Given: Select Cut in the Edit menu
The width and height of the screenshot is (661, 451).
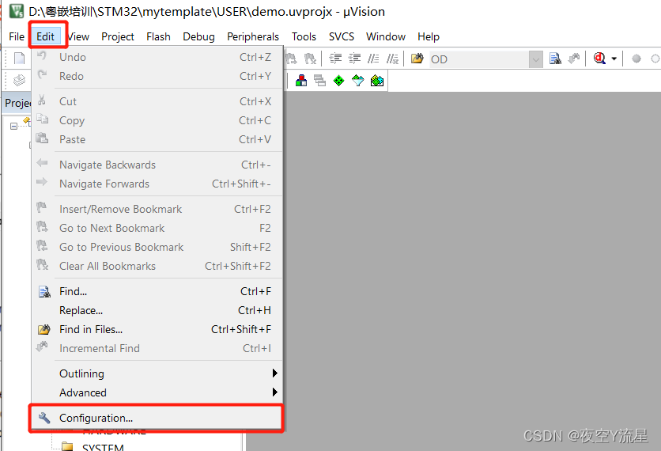Looking at the screenshot, I should click(157, 101).
